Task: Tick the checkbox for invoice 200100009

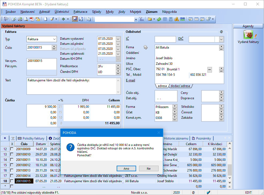Action: coord(12,149)
